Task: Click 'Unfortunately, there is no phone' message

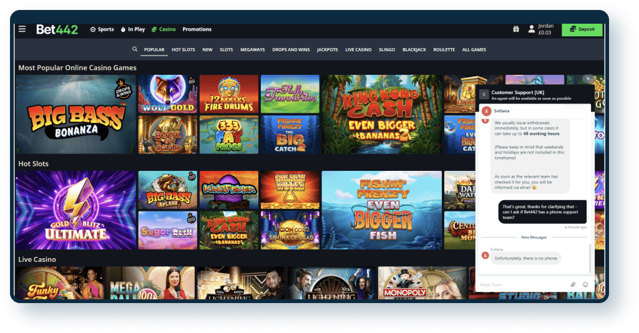Action: click(x=525, y=258)
